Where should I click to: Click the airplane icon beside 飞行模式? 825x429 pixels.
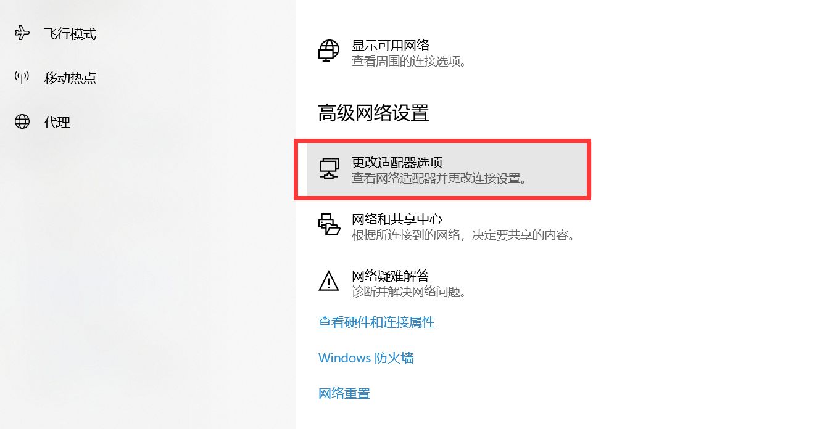click(x=22, y=33)
